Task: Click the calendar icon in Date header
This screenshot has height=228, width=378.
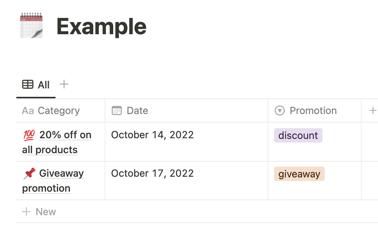Action: 117,111
